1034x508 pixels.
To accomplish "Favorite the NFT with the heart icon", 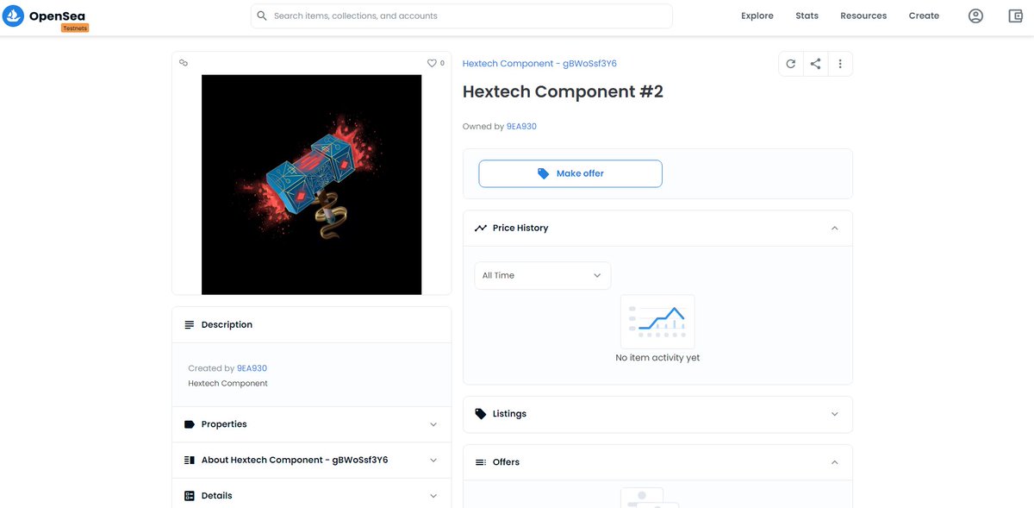I will pos(432,63).
